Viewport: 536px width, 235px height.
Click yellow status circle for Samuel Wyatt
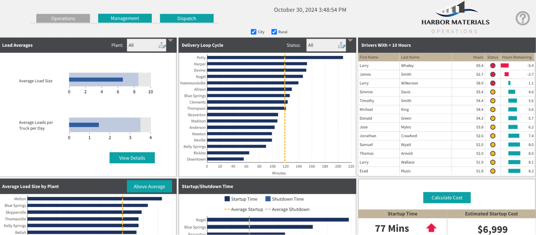[493, 145]
